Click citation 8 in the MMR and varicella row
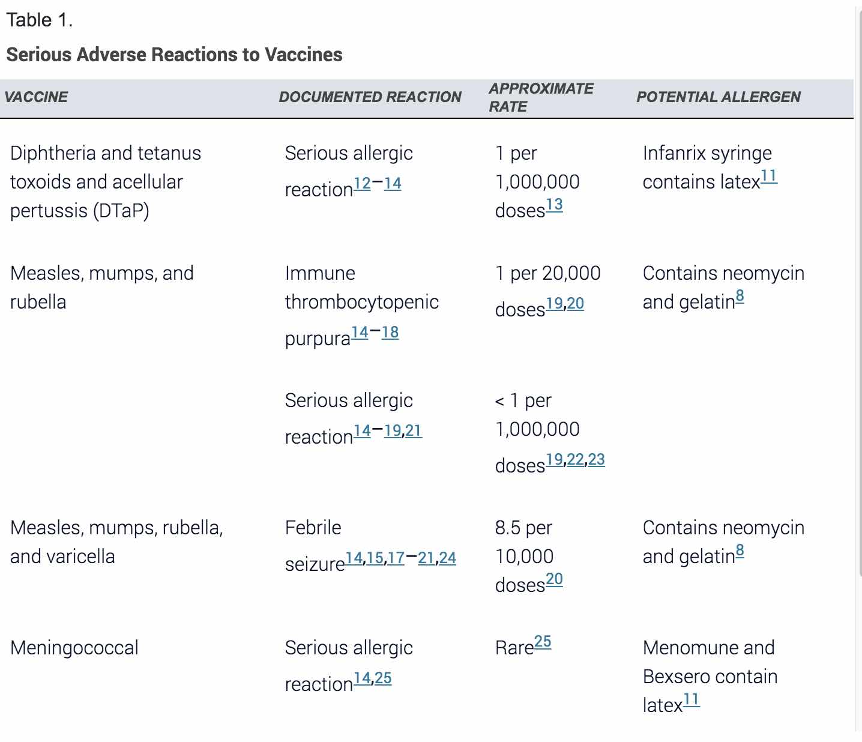862x742 pixels. coord(740,550)
